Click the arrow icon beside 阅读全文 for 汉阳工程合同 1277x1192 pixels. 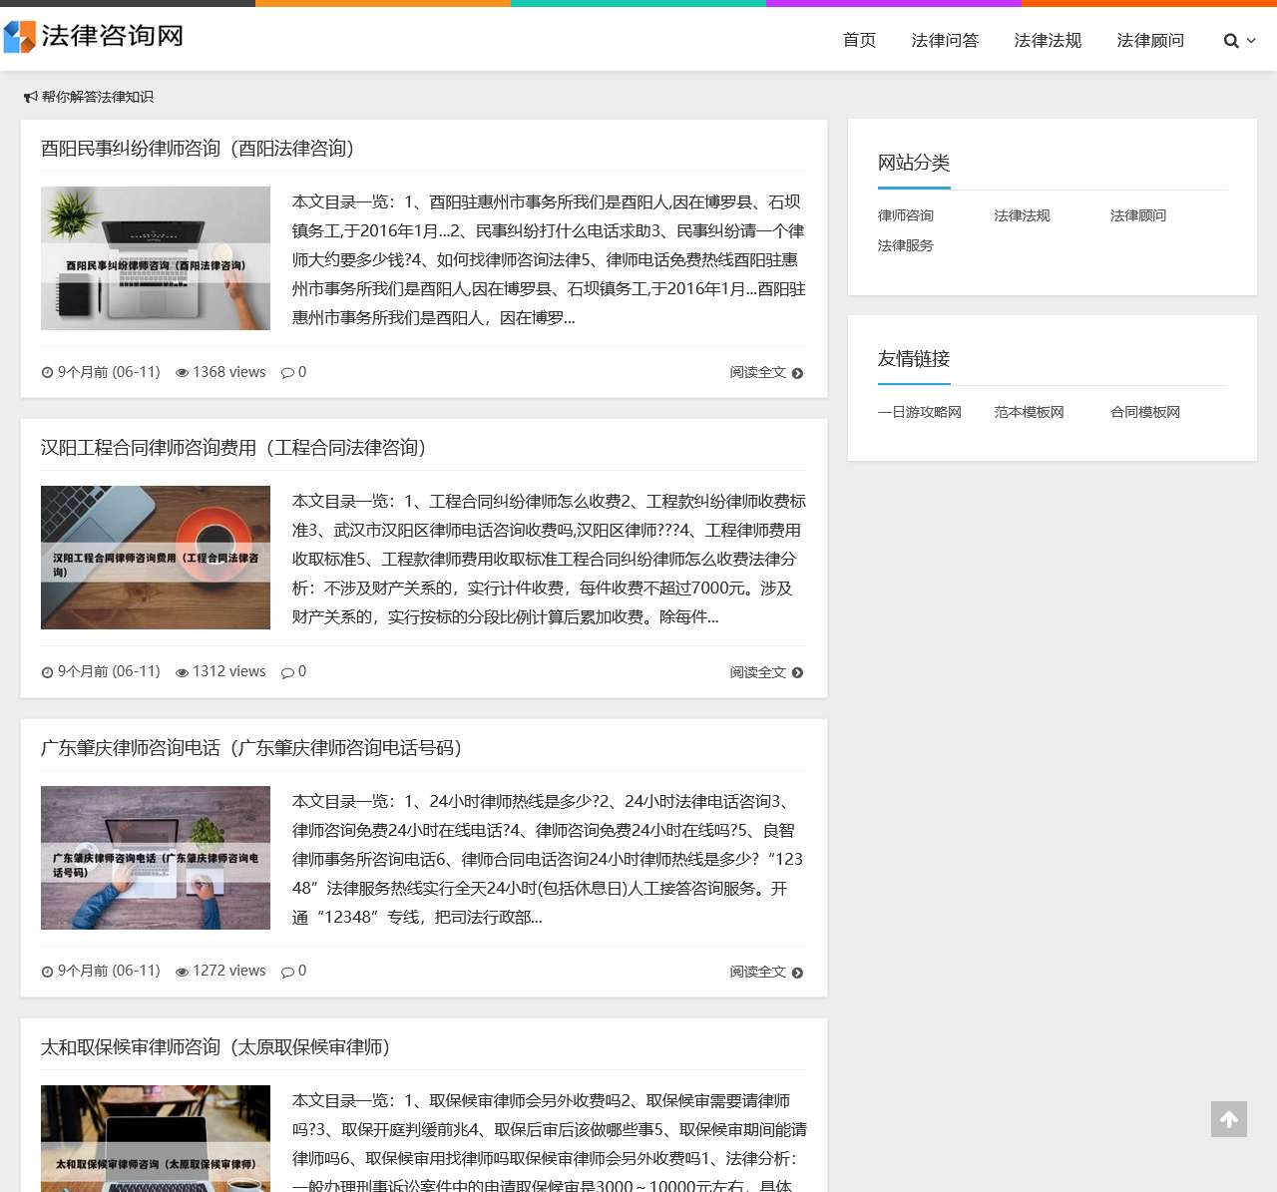click(x=797, y=673)
